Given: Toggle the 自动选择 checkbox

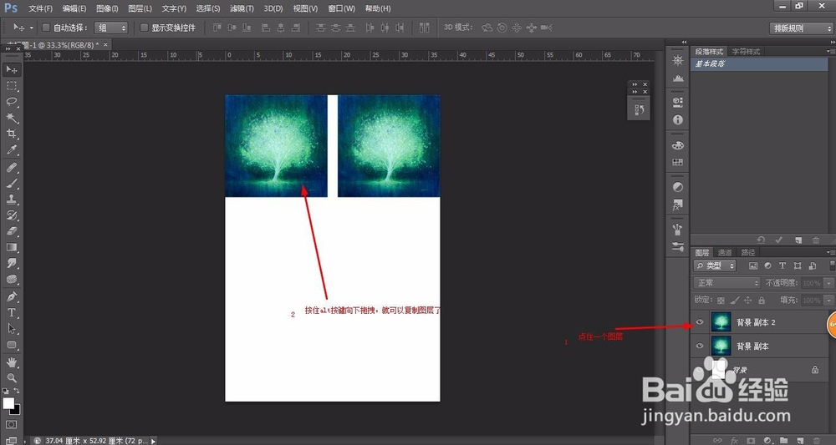Looking at the screenshot, I should [x=46, y=28].
